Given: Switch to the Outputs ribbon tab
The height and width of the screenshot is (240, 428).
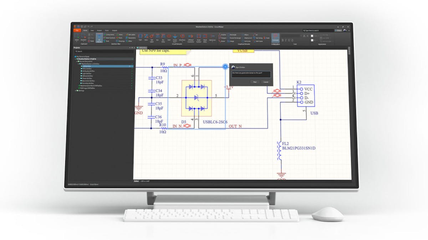Looking at the screenshot, I should [x=114, y=31].
